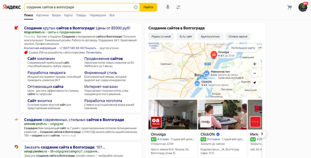Open ClickON 9 отзывов link
This screenshot has width=311, height=158.
[214, 139]
